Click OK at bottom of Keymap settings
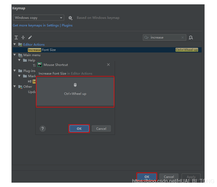 (147, 177)
